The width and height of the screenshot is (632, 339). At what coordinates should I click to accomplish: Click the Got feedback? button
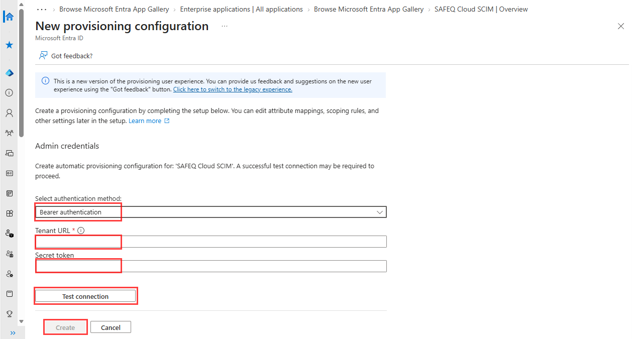[x=66, y=56]
